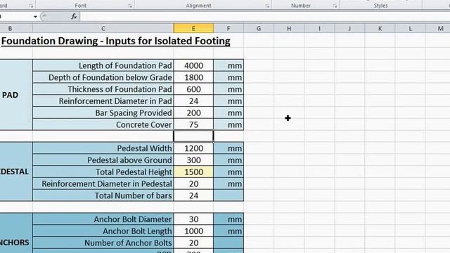Select column I header

coord(319,28)
